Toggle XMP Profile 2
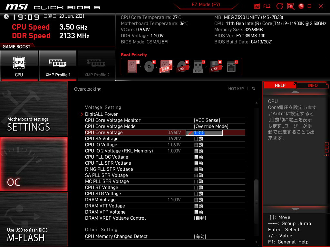The image size is (330, 247). (x=97, y=65)
